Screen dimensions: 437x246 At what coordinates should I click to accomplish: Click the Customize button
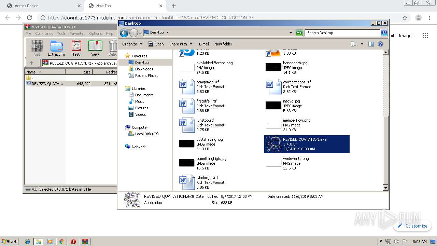412,226
